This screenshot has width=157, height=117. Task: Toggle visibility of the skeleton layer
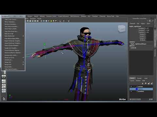131,89
